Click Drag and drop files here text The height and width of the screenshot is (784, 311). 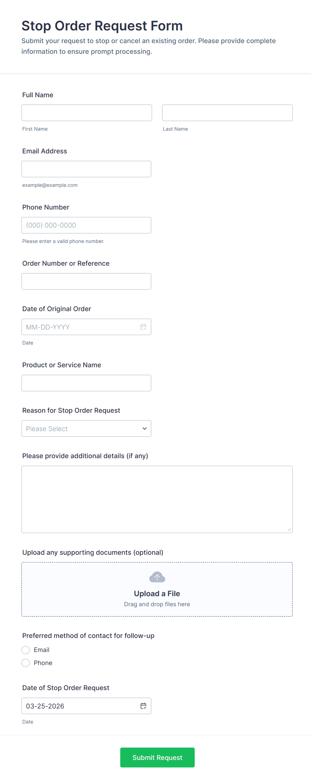point(157,604)
